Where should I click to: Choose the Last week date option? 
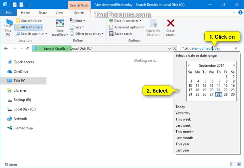(x=183, y=125)
